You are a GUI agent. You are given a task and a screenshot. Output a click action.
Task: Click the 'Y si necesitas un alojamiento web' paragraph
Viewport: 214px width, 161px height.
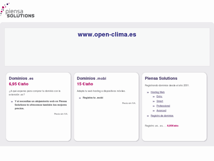pos(41,105)
